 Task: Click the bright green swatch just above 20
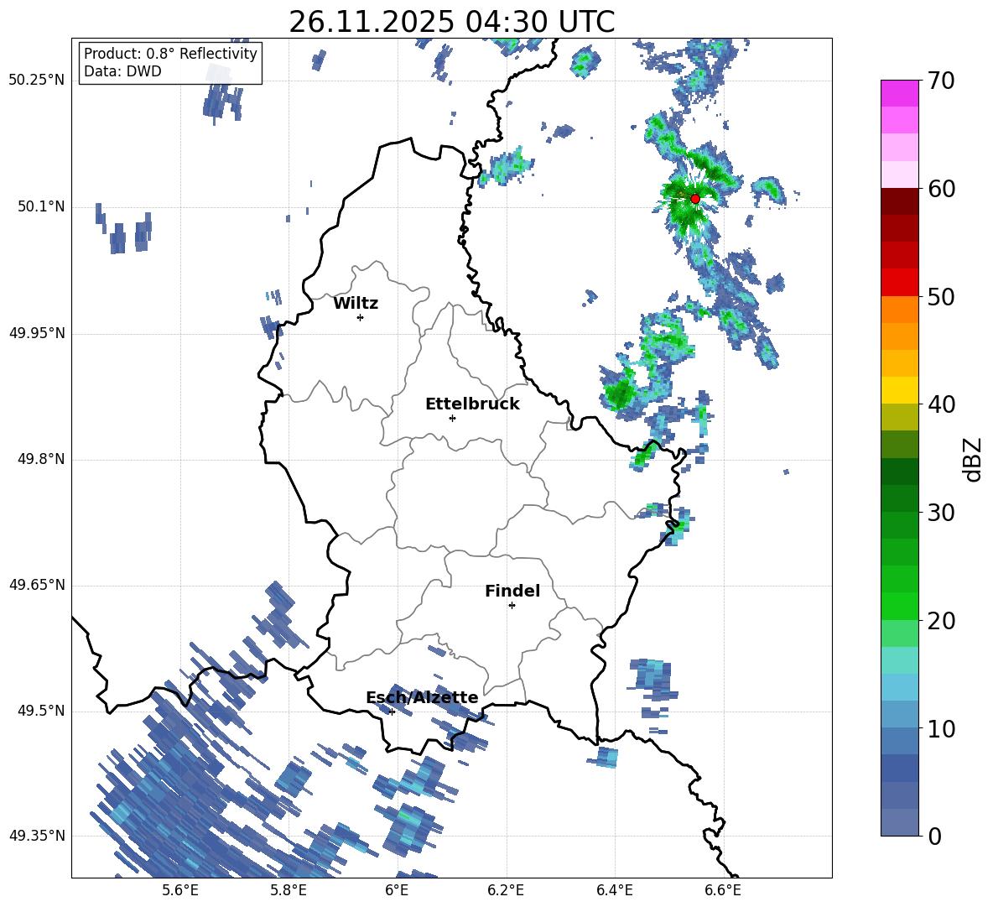click(x=900, y=607)
